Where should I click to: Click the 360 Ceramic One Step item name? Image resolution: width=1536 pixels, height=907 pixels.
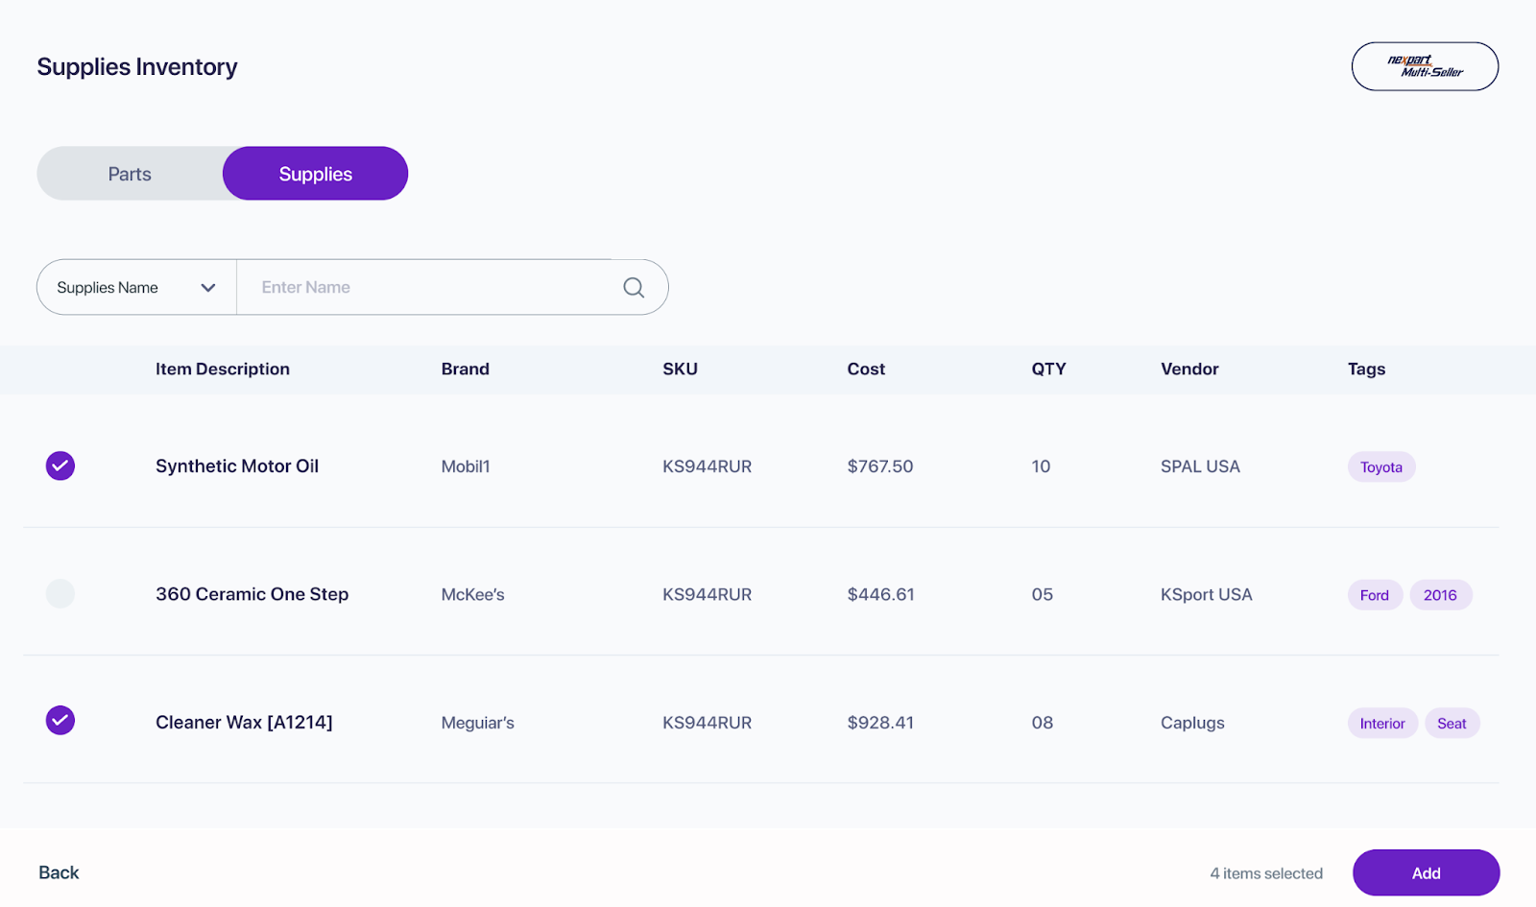(252, 594)
